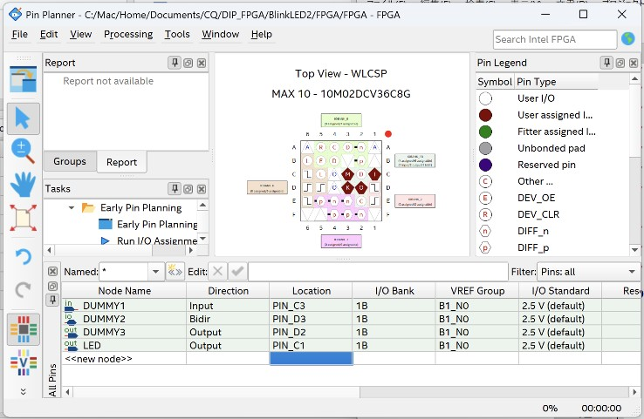Screen dimensions: 644x419
Task: Float the All Pins panel
Action: point(52,287)
